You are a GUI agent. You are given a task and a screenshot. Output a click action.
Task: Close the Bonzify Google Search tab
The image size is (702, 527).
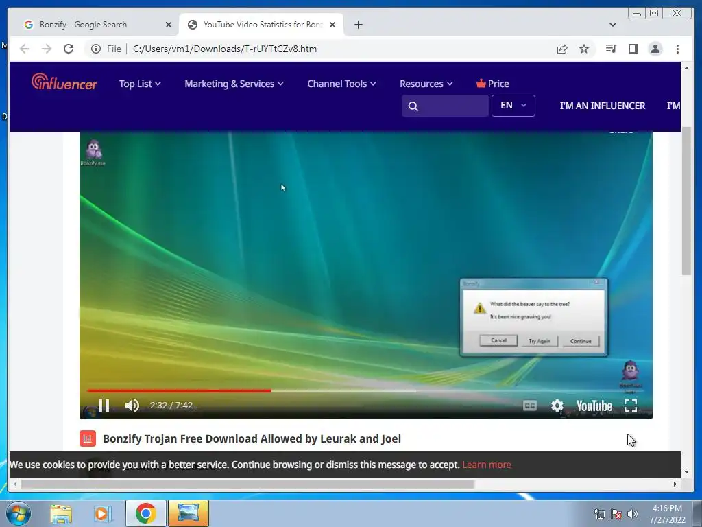tap(169, 25)
